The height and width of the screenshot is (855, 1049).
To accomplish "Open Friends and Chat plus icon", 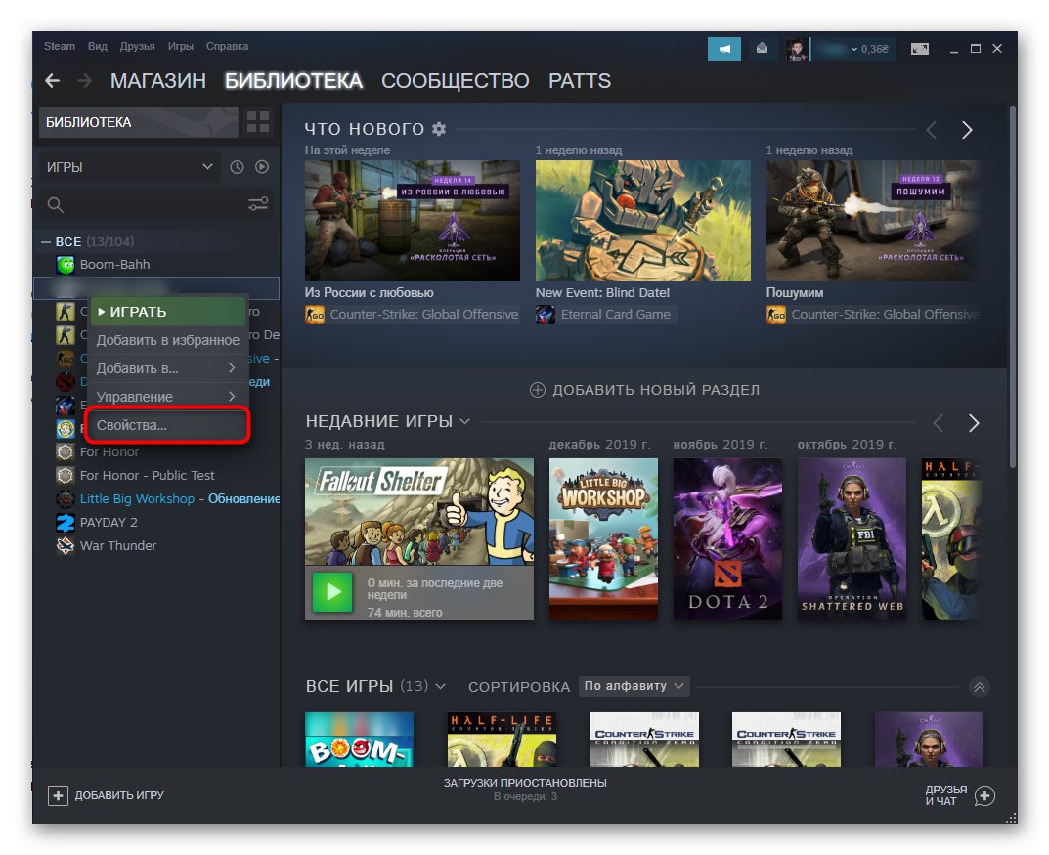I will 984,795.
